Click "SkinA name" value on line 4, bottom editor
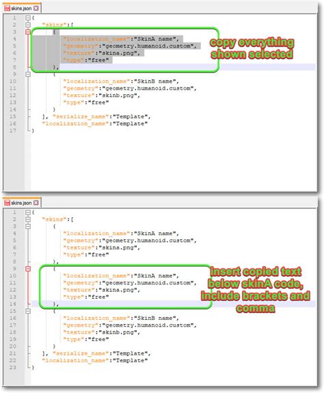Image resolution: width=324 pixels, height=393 pixels. (x=155, y=233)
